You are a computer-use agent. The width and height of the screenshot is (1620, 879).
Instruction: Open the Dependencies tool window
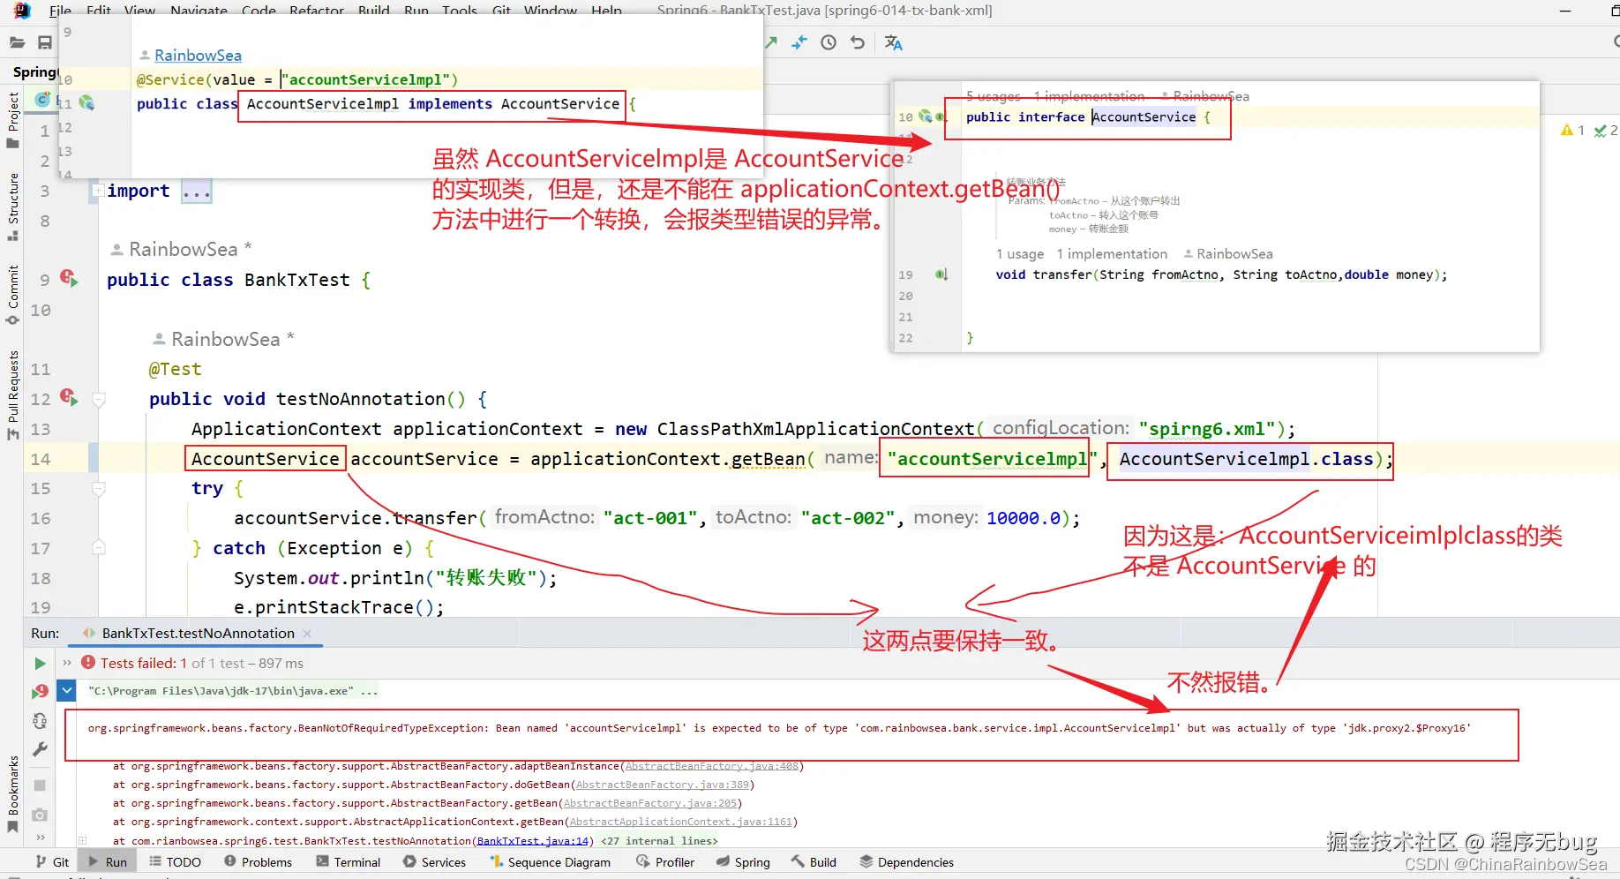[x=906, y=862]
